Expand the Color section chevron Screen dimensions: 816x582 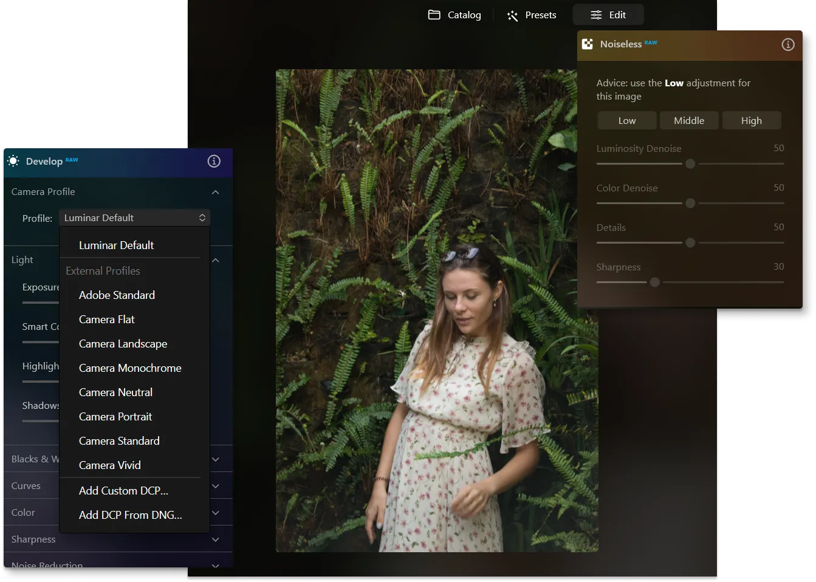click(x=215, y=513)
